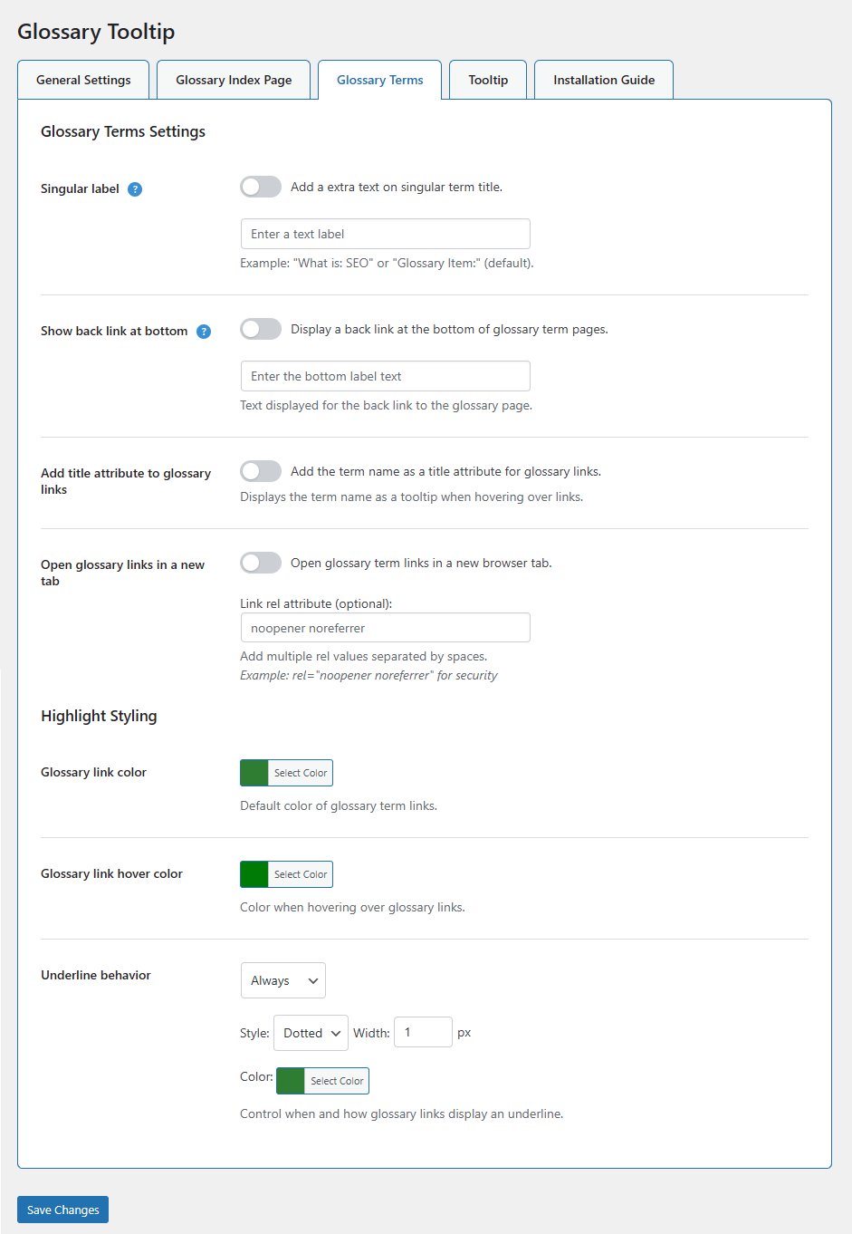Toggle Display back link at bottom switch
Screen dimensions: 852x1234
click(261, 329)
